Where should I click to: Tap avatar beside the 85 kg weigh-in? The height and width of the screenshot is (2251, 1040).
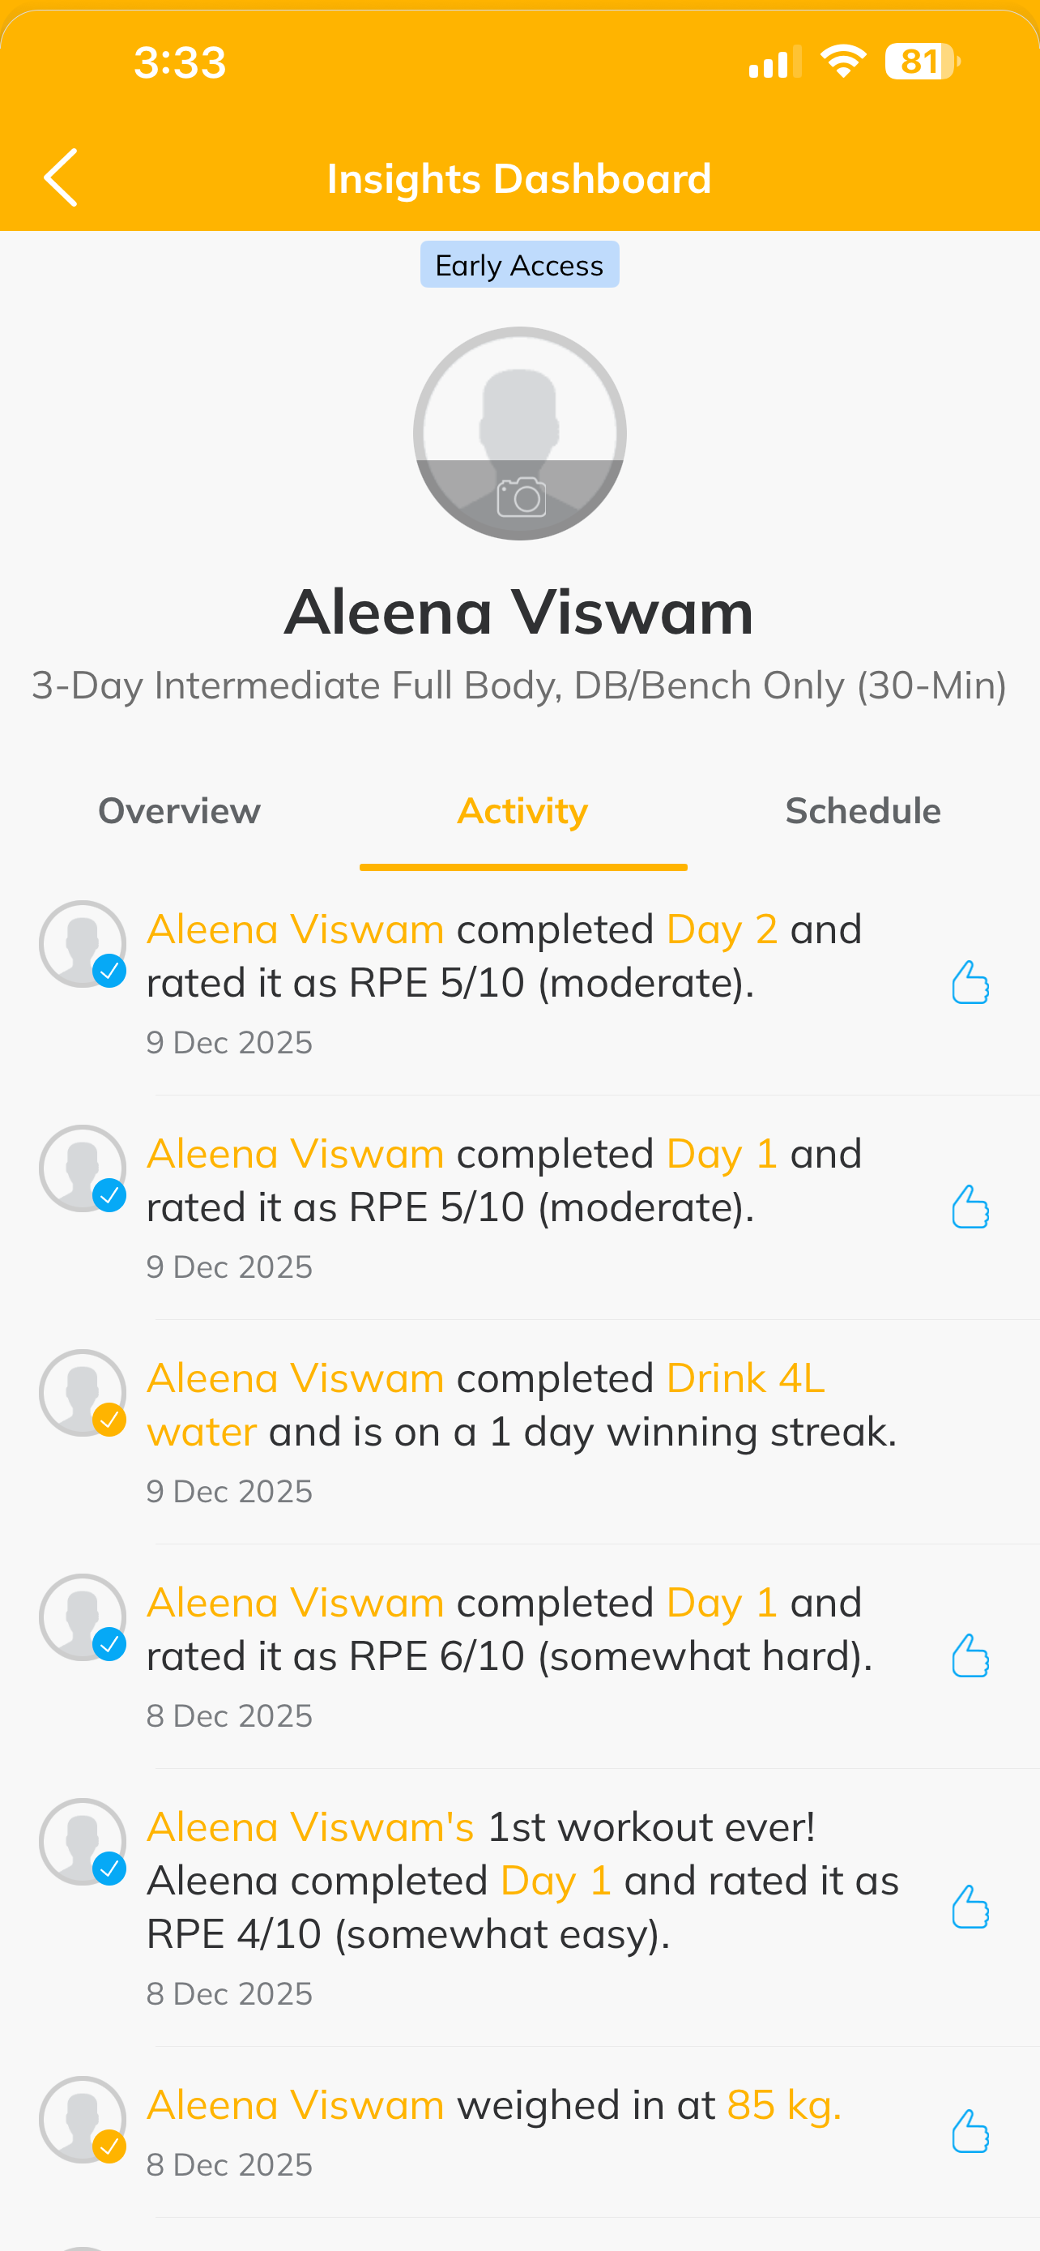[x=83, y=2120]
